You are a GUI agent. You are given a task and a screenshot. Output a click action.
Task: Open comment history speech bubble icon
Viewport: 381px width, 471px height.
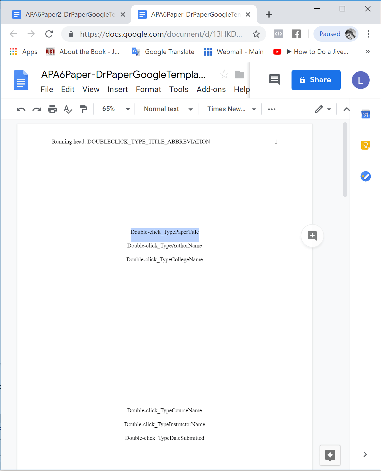pyautogui.click(x=274, y=80)
